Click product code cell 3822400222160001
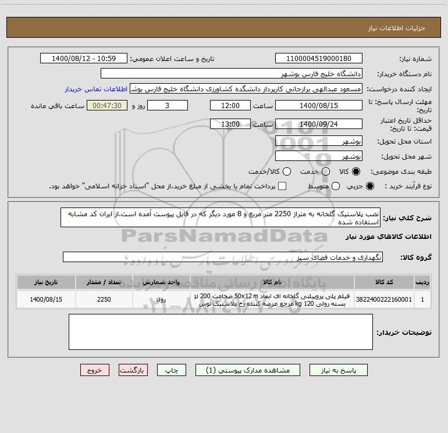 coord(384,299)
